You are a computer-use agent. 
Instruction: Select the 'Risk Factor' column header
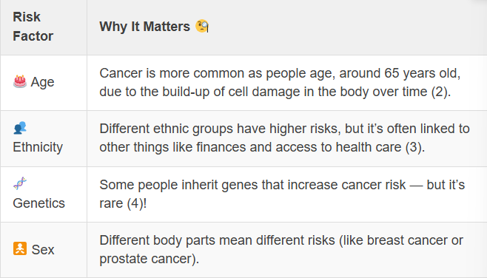pos(33,27)
